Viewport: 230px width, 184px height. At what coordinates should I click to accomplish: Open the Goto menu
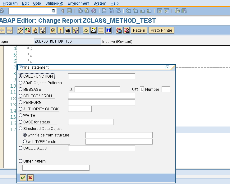[37, 3]
